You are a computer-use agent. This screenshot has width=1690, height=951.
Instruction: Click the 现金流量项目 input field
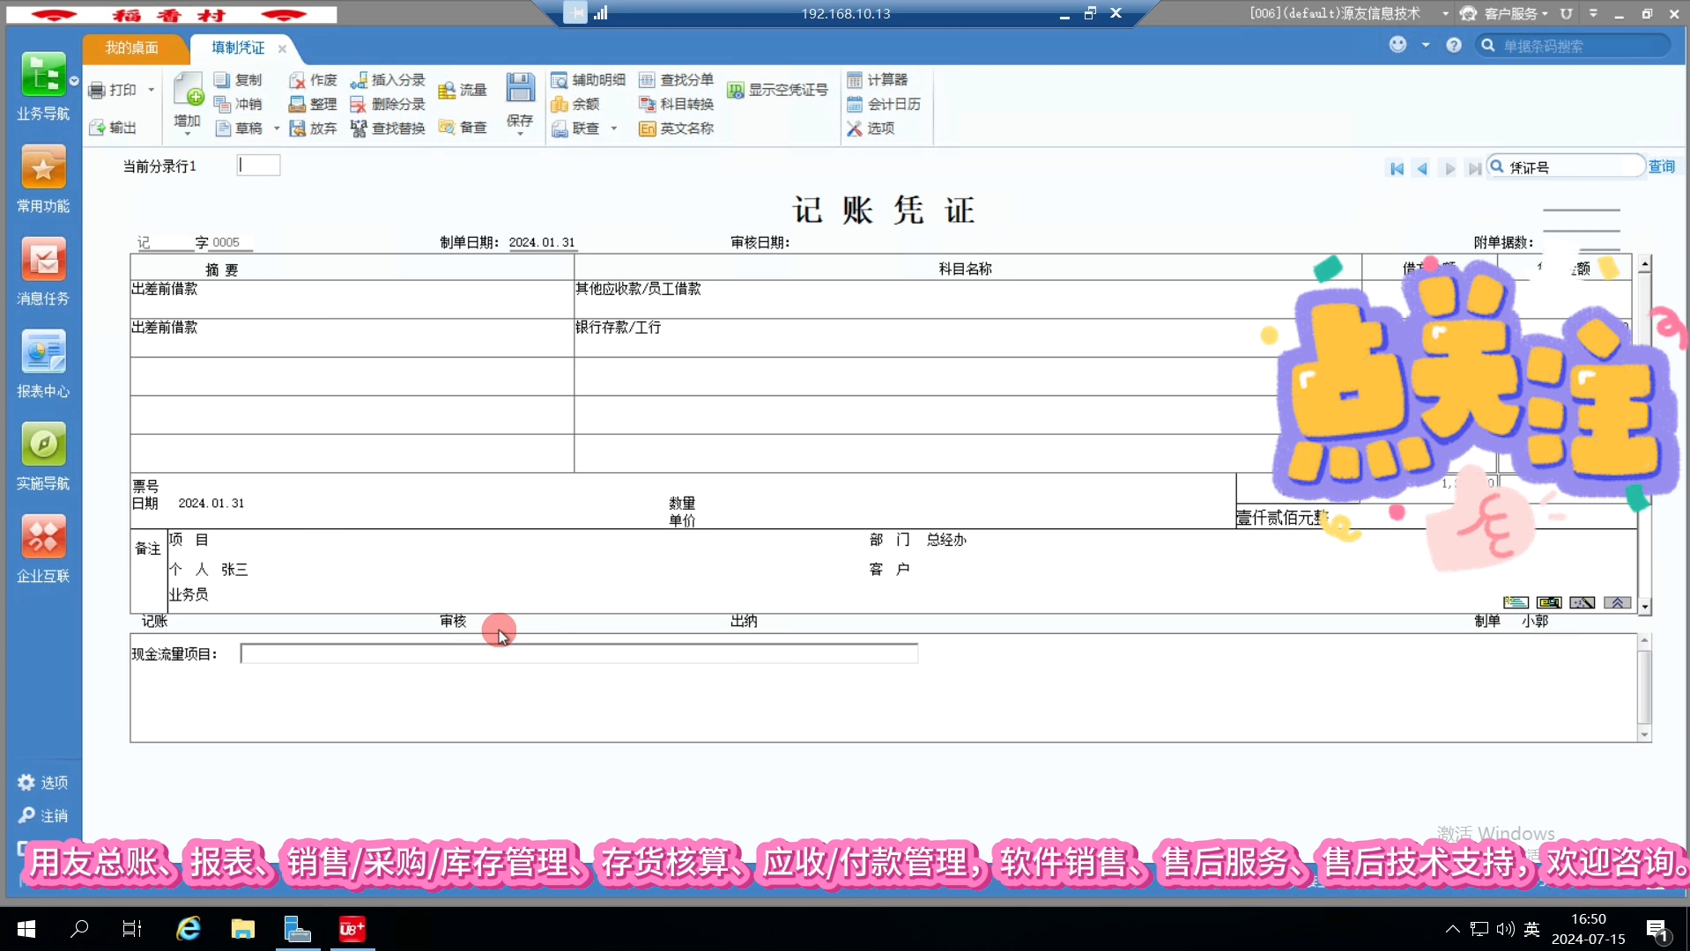(578, 652)
